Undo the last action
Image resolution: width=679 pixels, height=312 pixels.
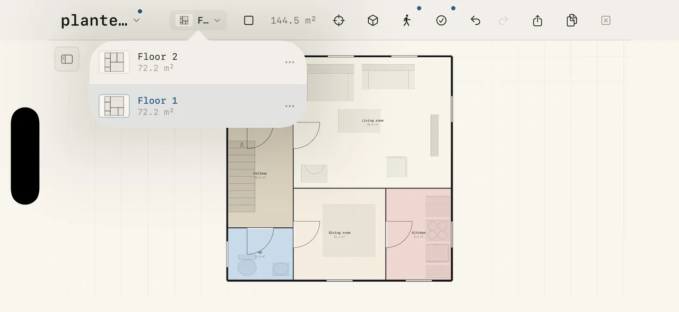click(475, 20)
